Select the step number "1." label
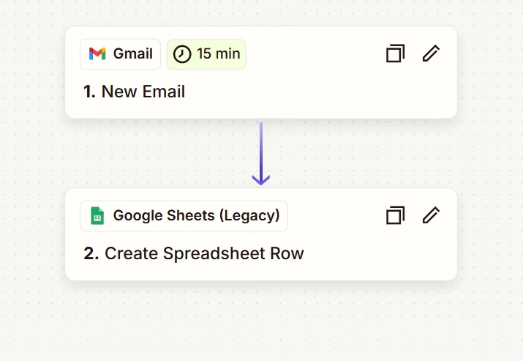Image resolution: width=523 pixels, height=361 pixels. click(x=89, y=92)
